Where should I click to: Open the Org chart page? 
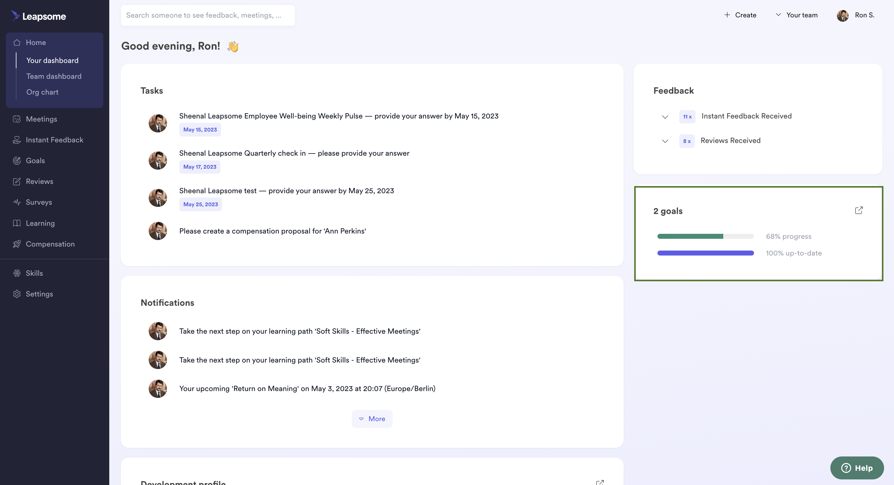point(42,92)
